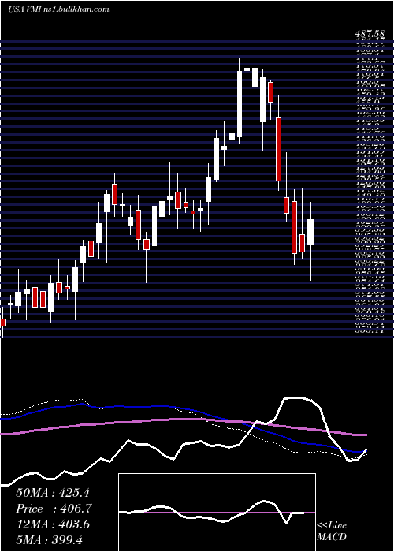This screenshot has width=394, height=552.
Task: Click the '<<Live MACD' label
Action: (x=332, y=531)
